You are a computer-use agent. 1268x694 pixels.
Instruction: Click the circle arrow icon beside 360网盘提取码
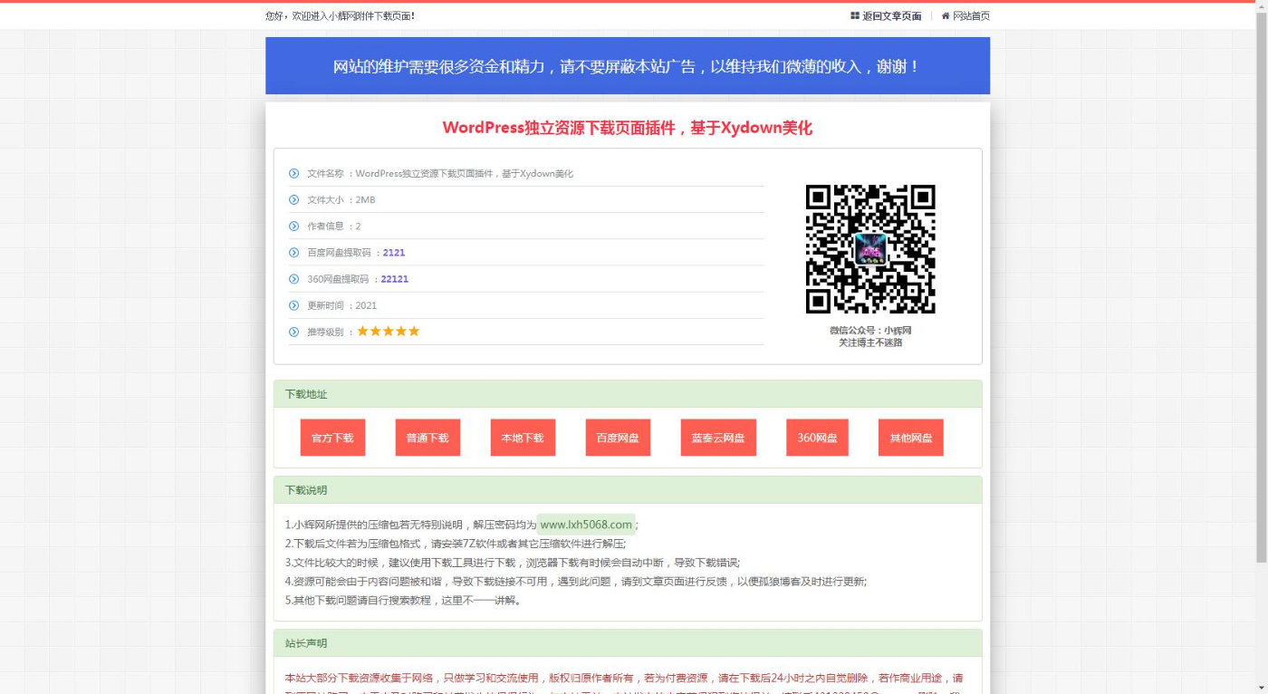293,279
